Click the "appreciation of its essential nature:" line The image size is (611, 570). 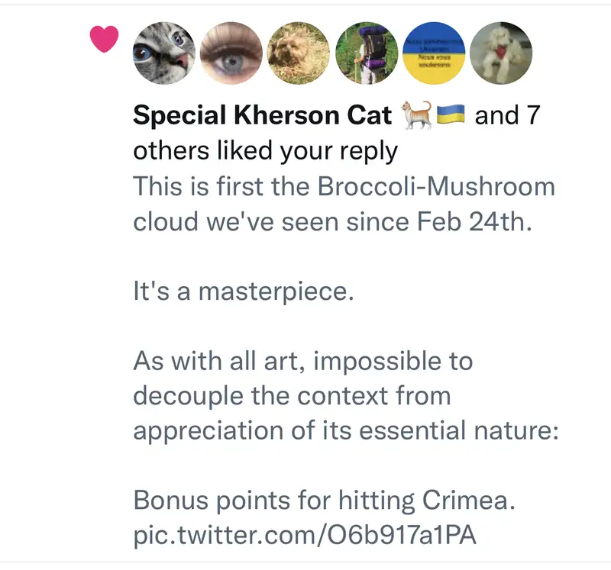click(347, 430)
